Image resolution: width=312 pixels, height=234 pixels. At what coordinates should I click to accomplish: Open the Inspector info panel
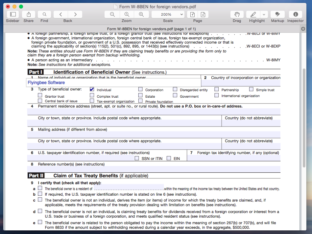coord(296,14)
